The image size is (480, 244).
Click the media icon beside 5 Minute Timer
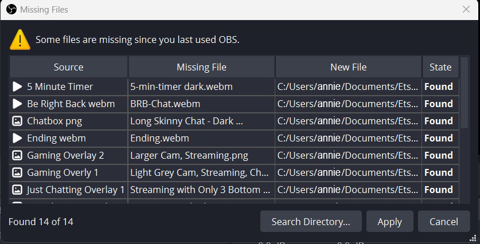(17, 86)
